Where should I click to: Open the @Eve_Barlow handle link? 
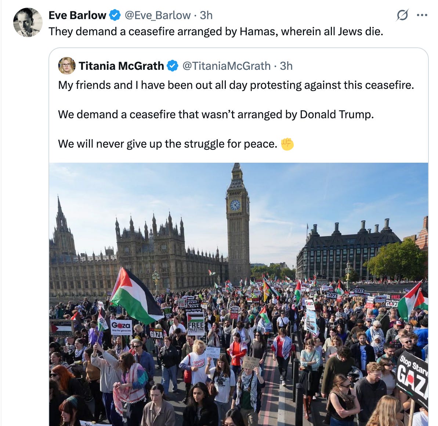(x=158, y=15)
